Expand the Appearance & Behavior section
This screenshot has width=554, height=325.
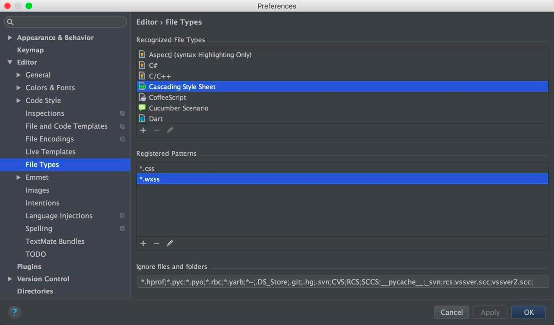pos(10,37)
